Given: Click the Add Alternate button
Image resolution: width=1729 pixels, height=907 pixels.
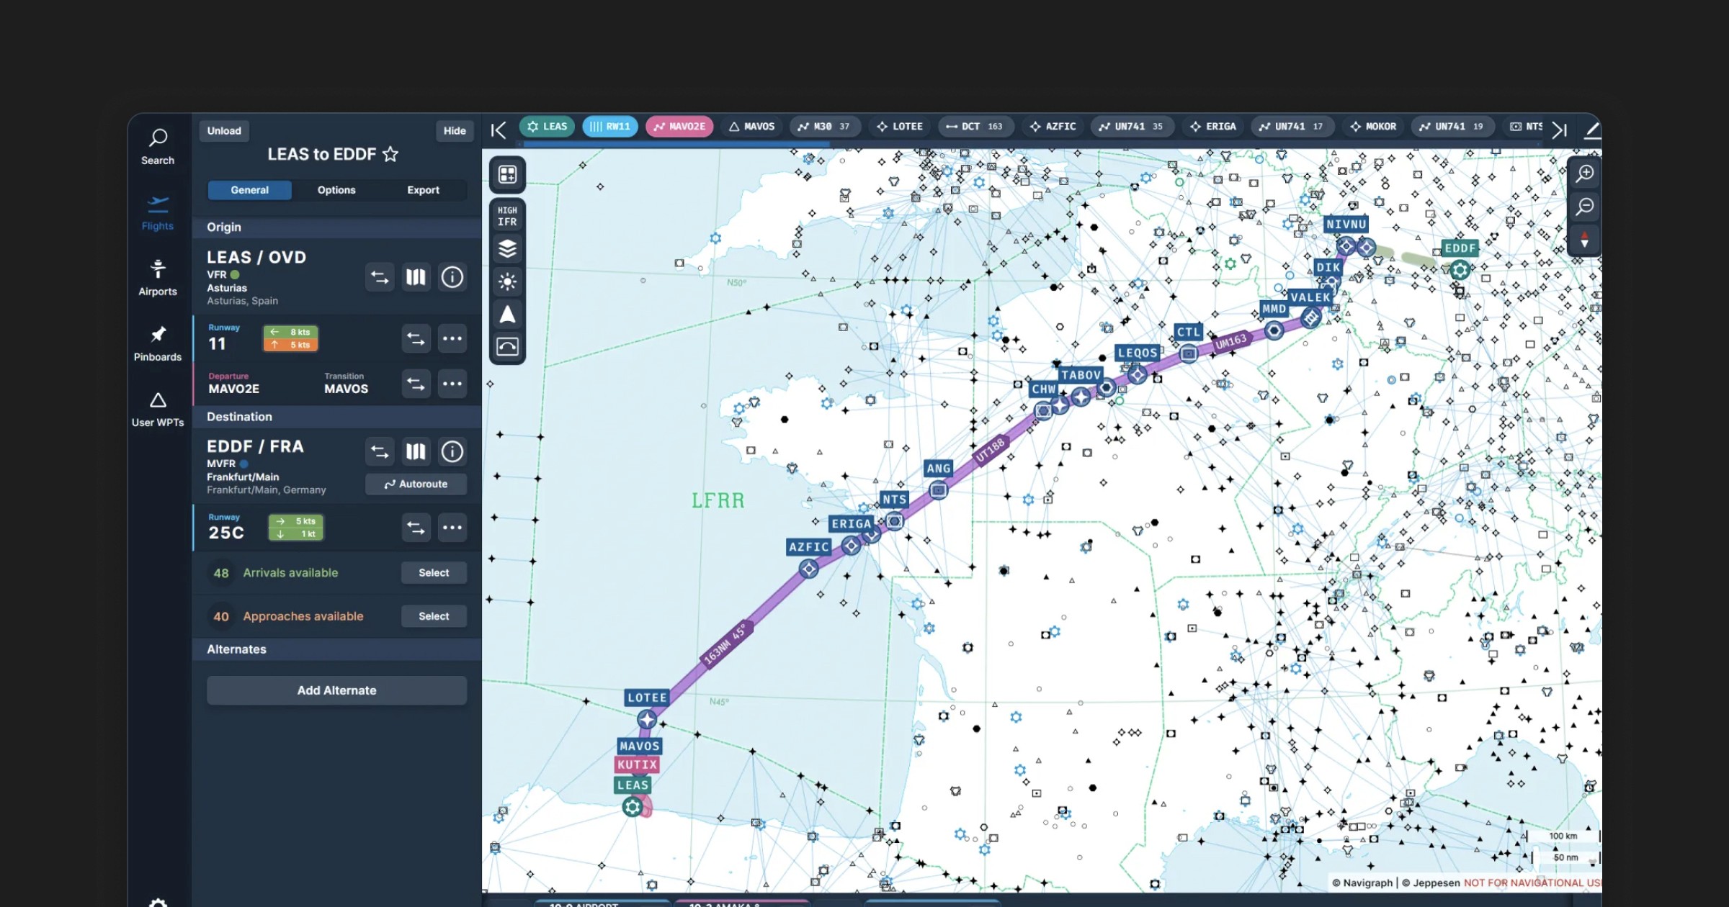Looking at the screenshot, I should point(336,690).
